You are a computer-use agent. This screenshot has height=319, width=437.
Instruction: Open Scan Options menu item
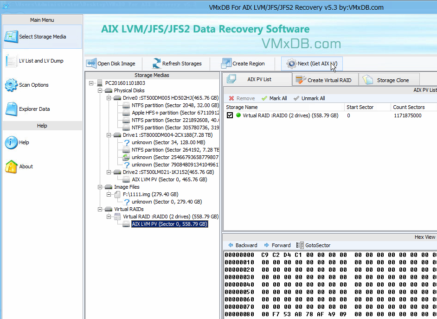coord(42,85)
